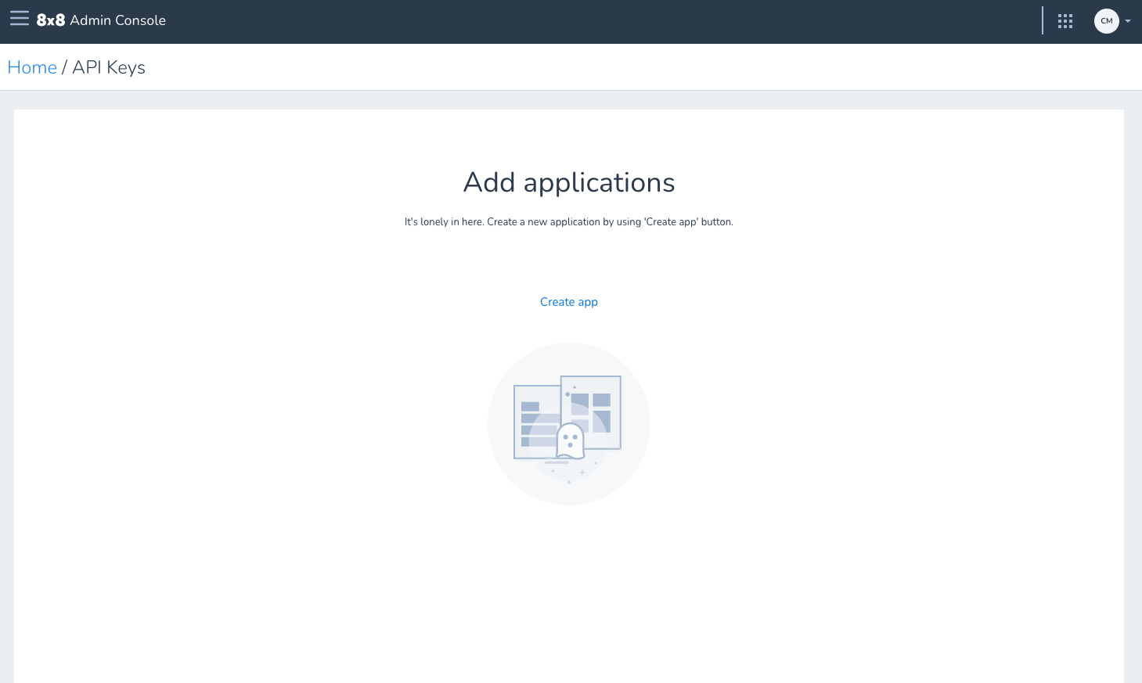The height and width of the screenshot is (683, 1142).
Task: Select the API Keys breadcrumb entry
Action: [x=108, y=67]
